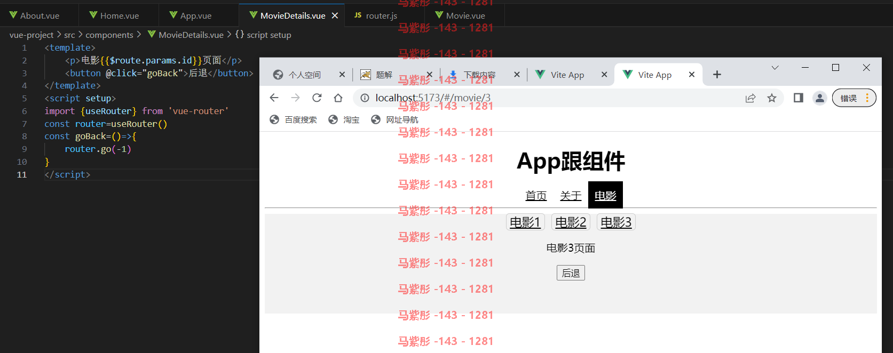Click router.go(-1) code line
This screenshot has width=893, height=353.
pyautogui.click(x=98, y=149)
